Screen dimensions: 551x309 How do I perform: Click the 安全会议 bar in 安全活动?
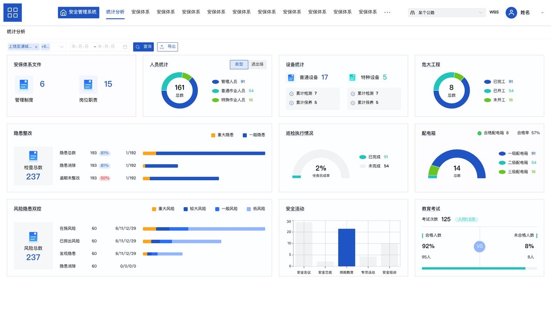click(304, 244)
